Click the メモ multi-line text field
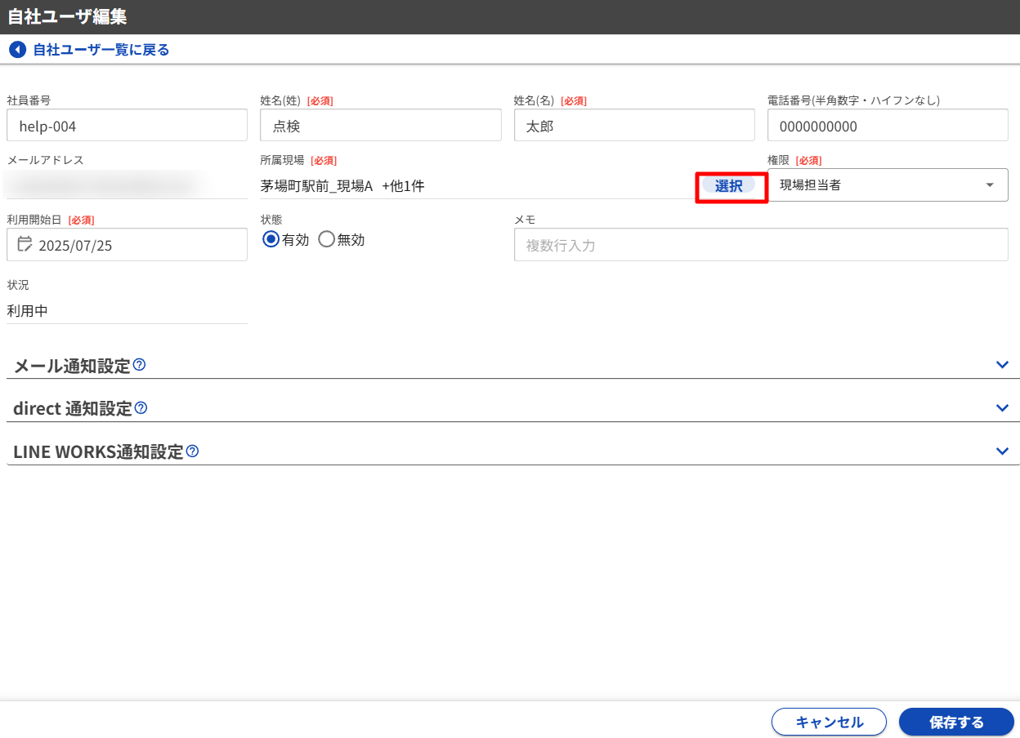 pyautogui.click(x=760, y=245)
